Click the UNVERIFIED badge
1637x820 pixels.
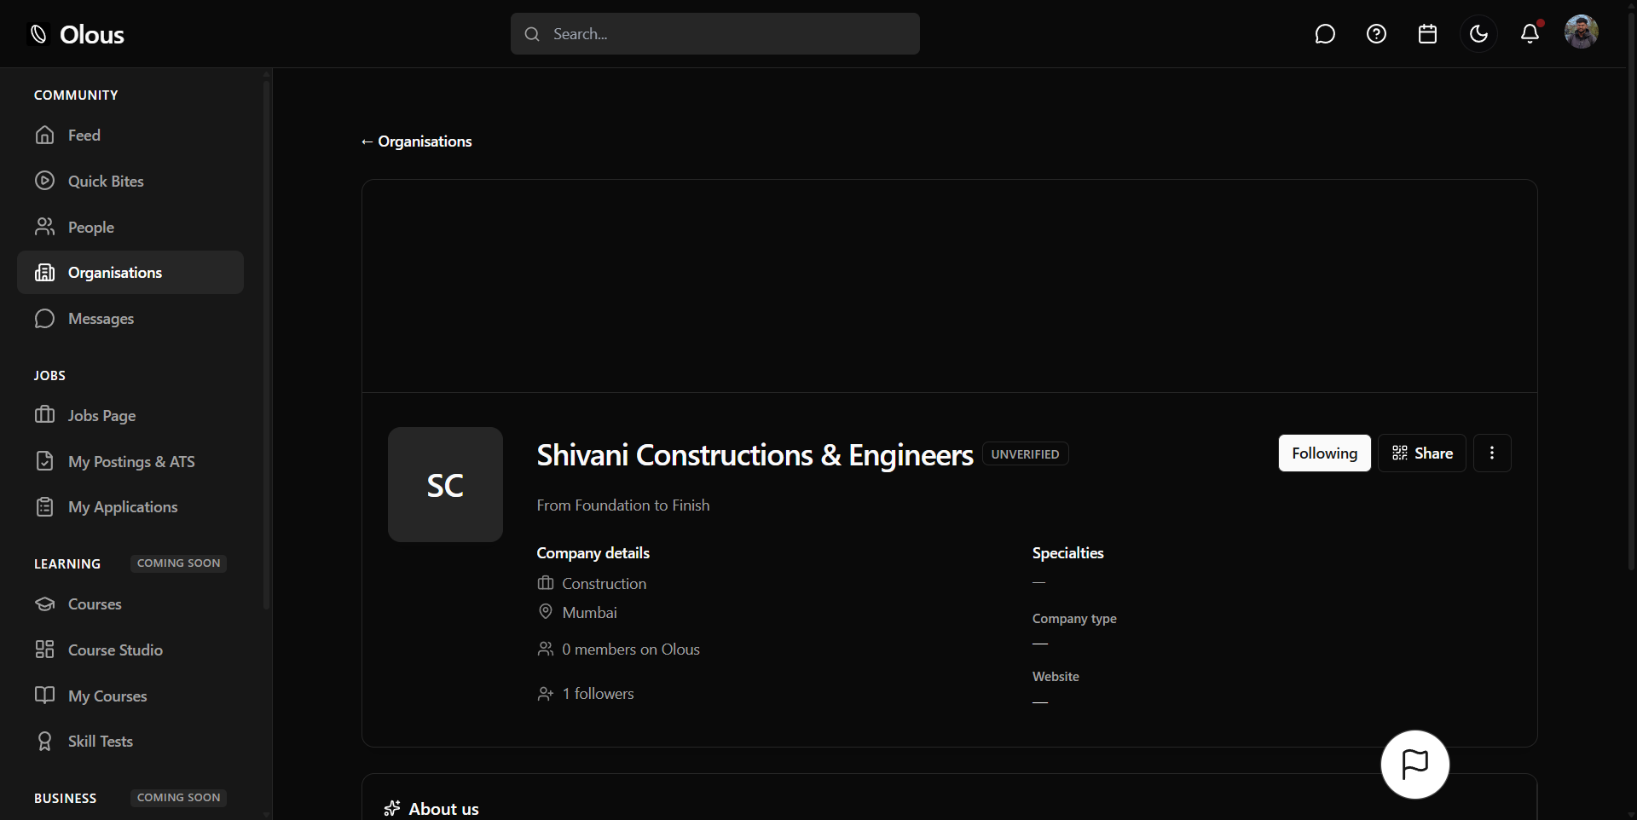[x=1026, y=454]
